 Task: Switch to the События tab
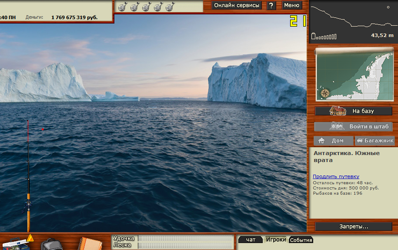tap(301, 240)
